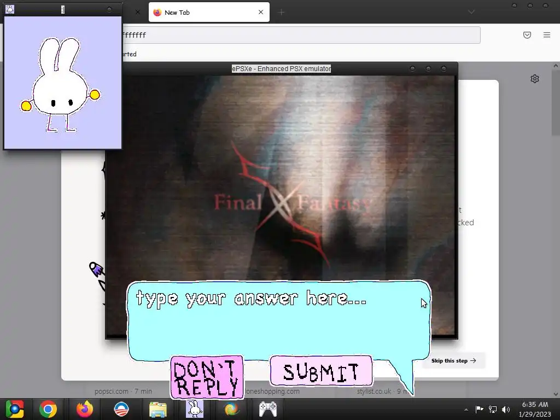Open Chrome from the taskbar

click(48, 409)
